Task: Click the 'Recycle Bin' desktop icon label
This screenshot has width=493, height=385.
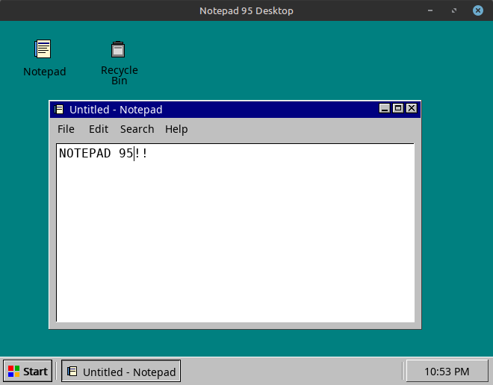Action: tap(120, 75)
